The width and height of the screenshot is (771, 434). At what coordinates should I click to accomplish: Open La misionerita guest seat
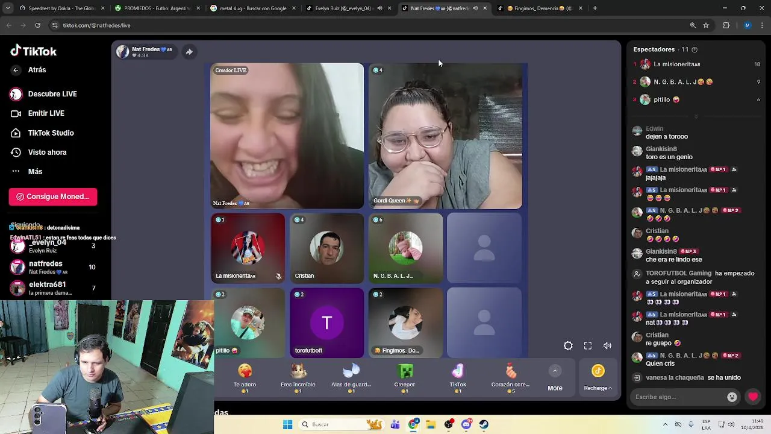point(248,248)
